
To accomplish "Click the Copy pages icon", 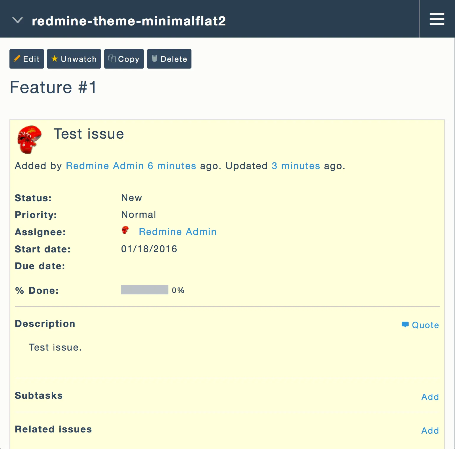I will tap(112, 59).
